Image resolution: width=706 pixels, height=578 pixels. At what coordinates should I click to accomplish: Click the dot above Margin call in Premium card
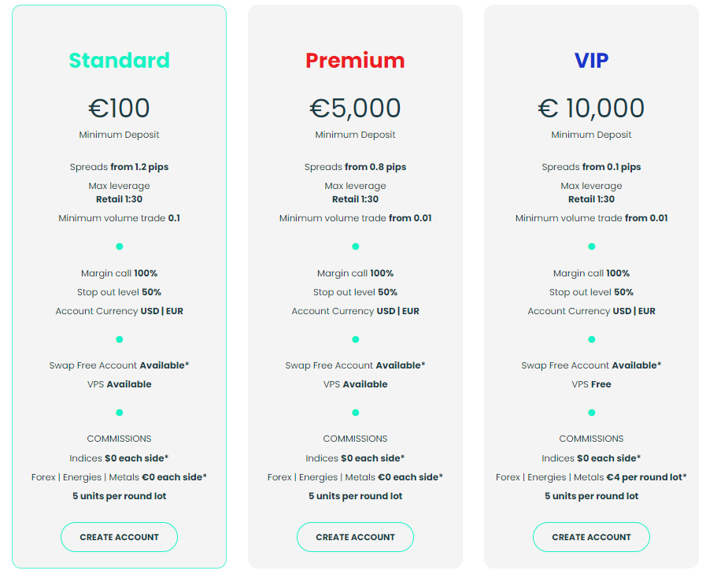355,246
